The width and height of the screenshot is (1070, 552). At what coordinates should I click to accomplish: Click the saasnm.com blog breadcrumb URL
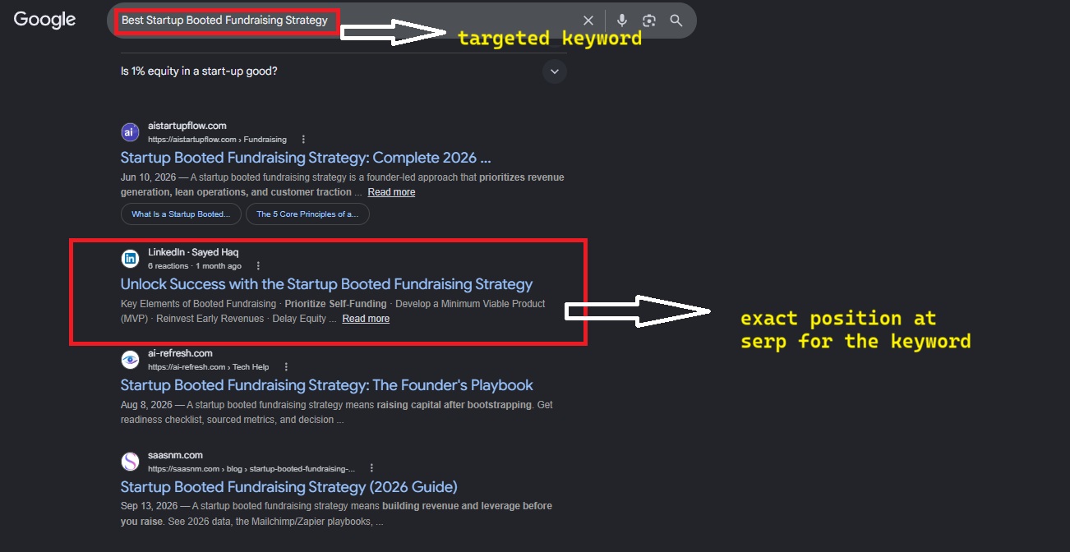pyautogui.click(x=251, y=469)
